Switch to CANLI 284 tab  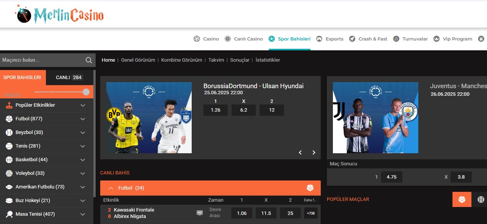(69, 77)
